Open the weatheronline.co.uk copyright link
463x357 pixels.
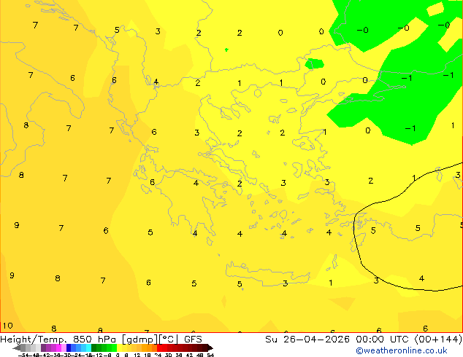pyautogui.click(x=402, y=350)
